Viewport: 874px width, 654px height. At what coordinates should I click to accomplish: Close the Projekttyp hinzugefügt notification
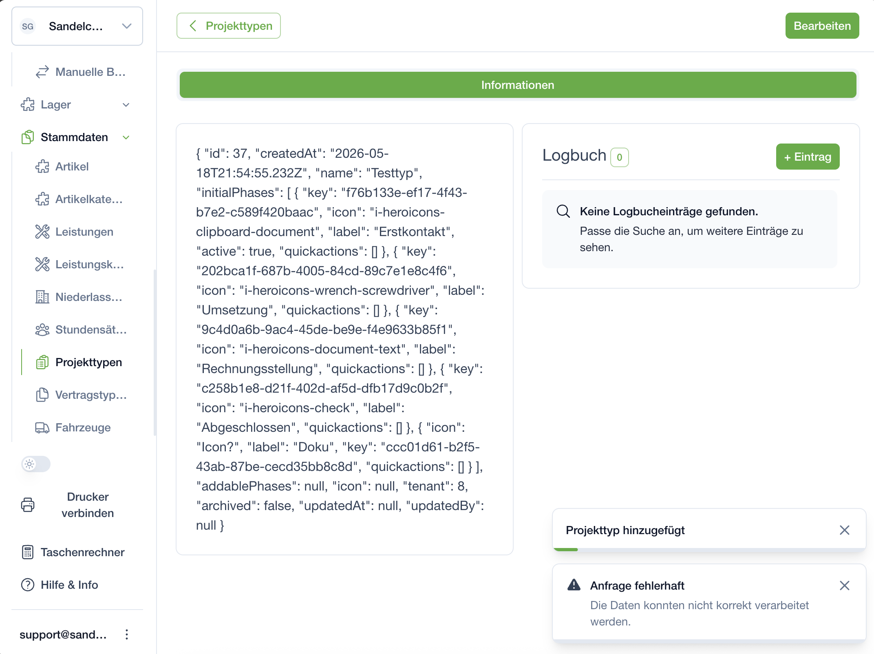844,530
